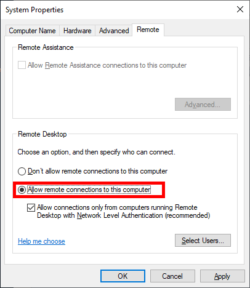Screen dimensions: 250x288
Task: Open the Hardware tab
Action: pyautogui.click(x=77, y=31)
